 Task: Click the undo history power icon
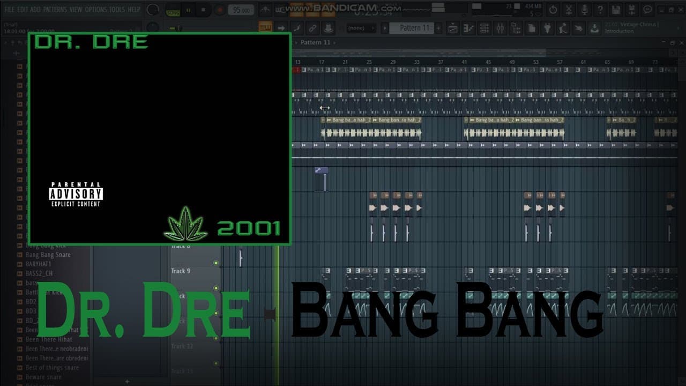point(553,10)
